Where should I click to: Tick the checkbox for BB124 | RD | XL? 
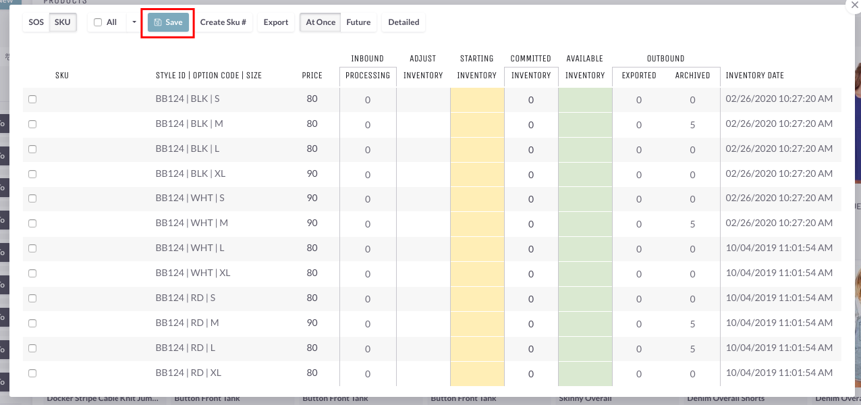click(32, 373)
